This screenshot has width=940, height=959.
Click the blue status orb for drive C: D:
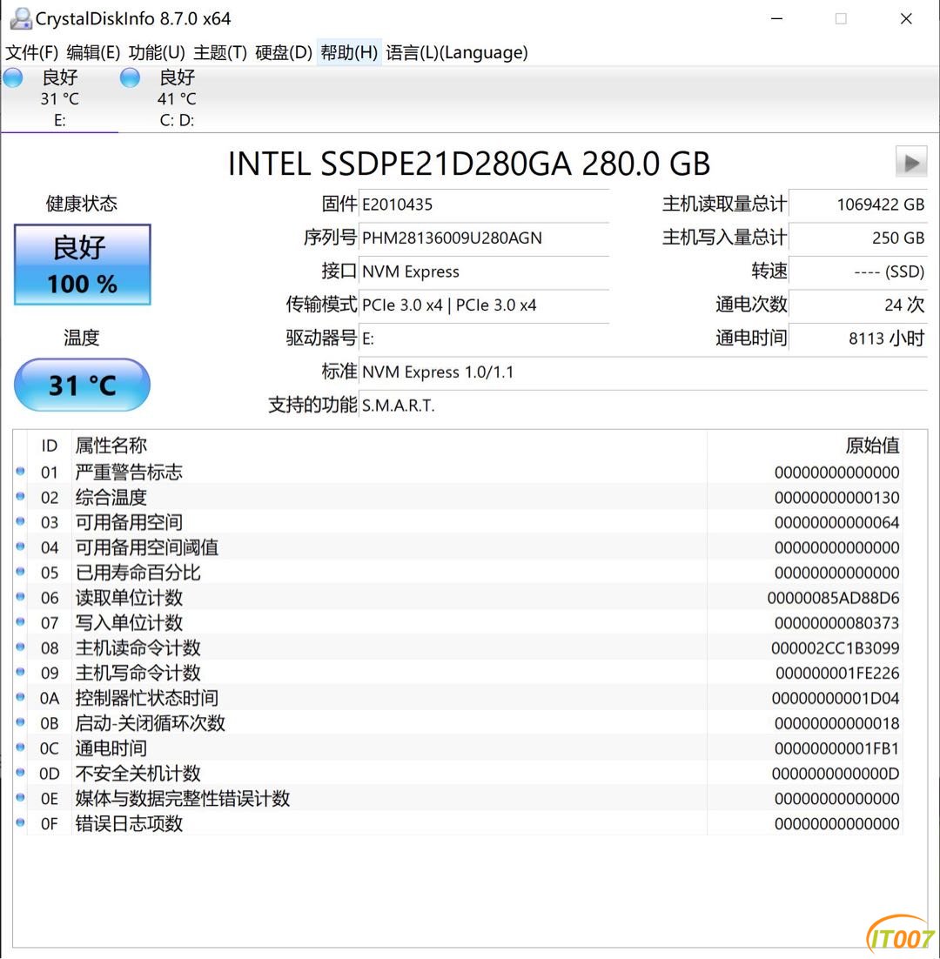click(130, 78)
